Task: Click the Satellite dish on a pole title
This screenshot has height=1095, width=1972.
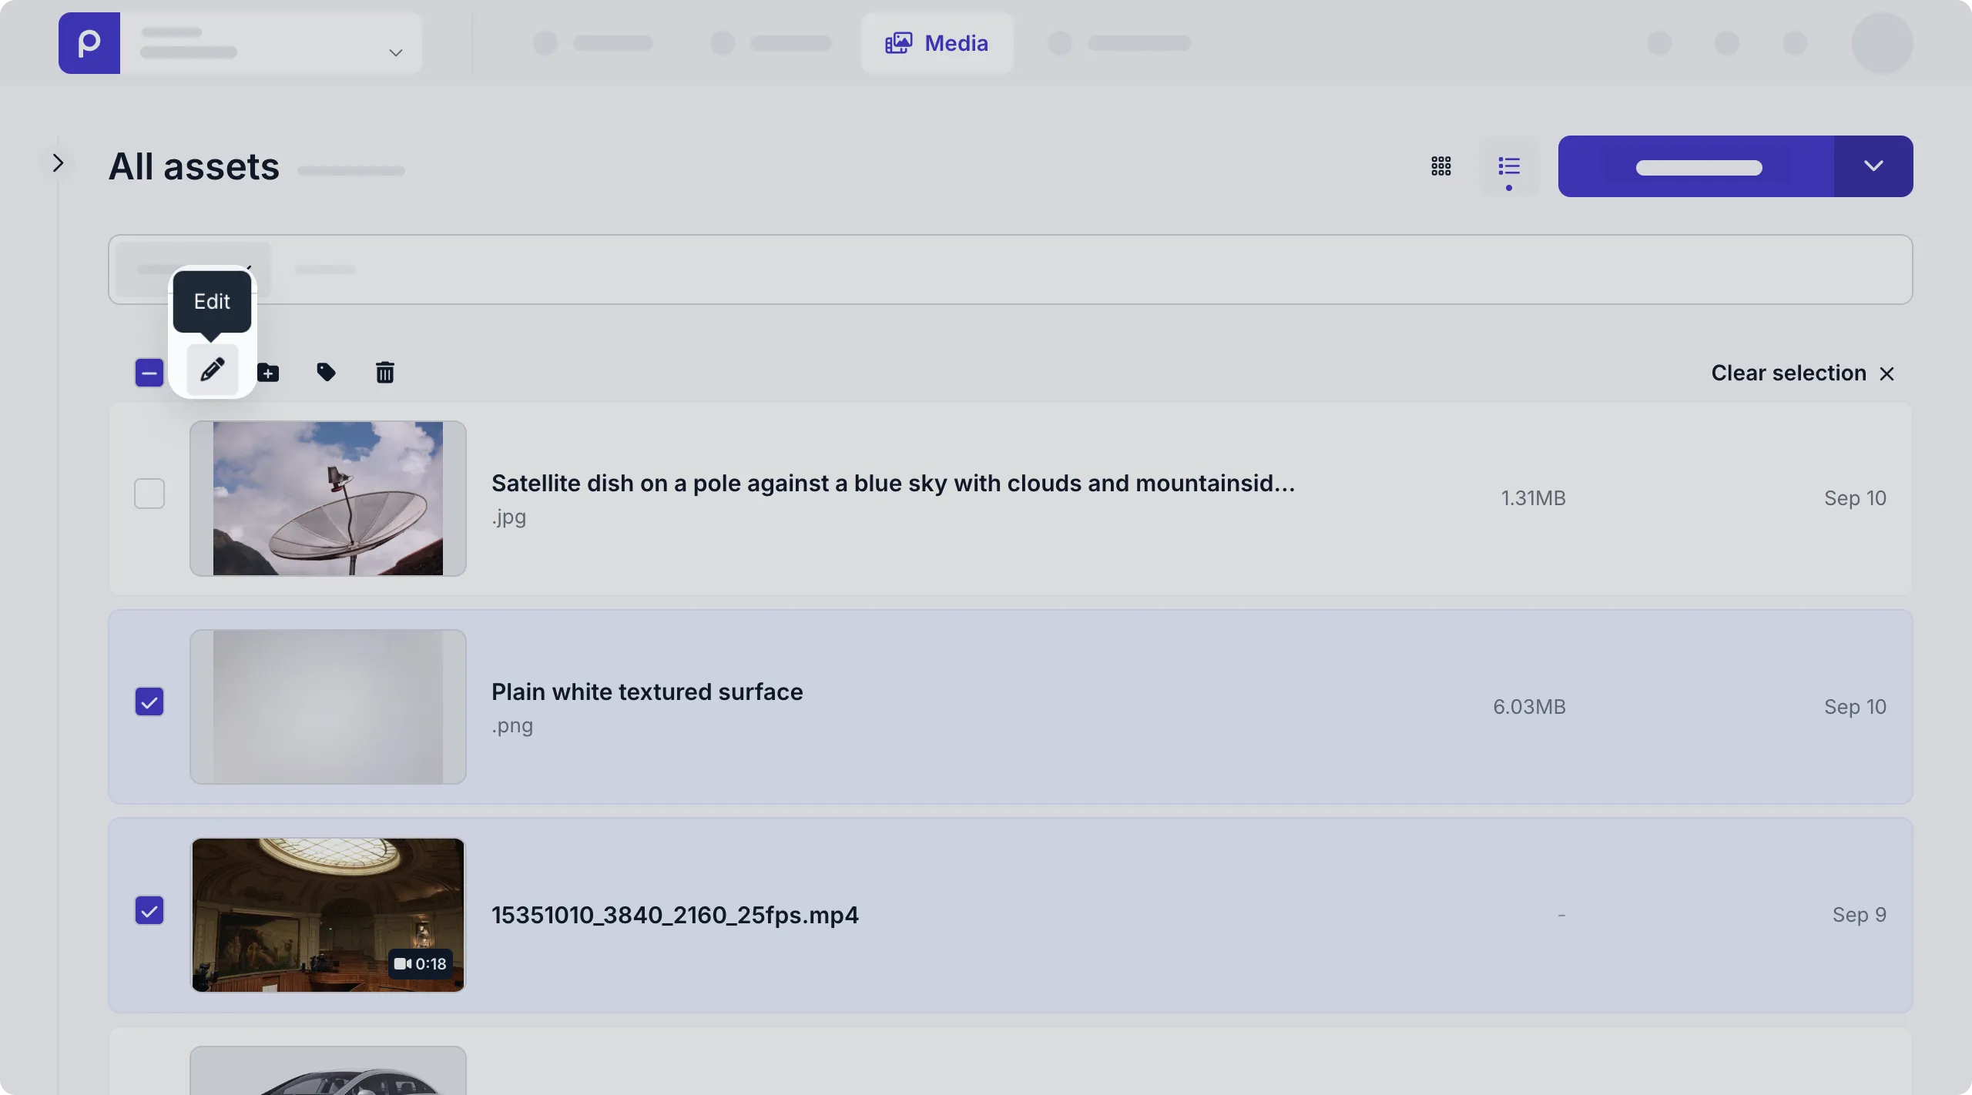Action: coord(894,483)
